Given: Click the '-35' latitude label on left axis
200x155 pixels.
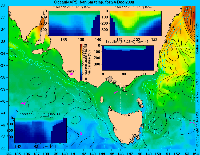Looking at the screenshot, I should coord(3,42).
